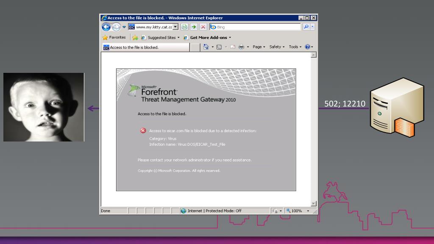Click the firewall server icon on the slide

pyautogui.click(x=397, y=107)
